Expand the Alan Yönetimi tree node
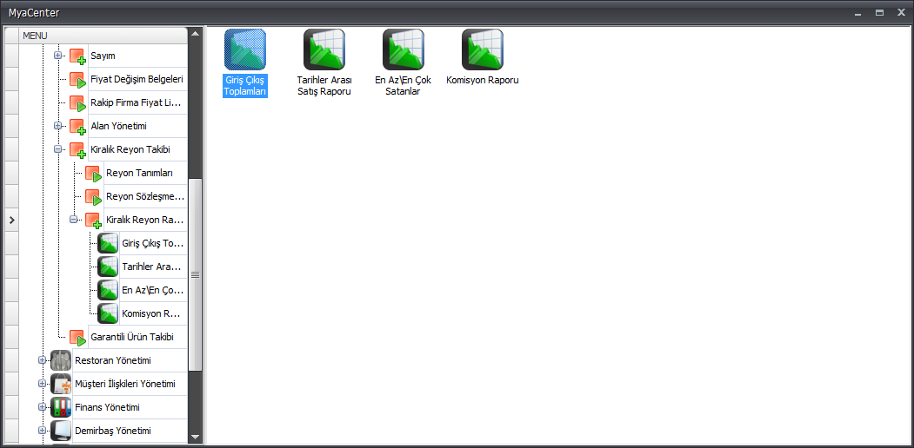The height and width of the screenshot is (448, 914). tap(57, 126)
